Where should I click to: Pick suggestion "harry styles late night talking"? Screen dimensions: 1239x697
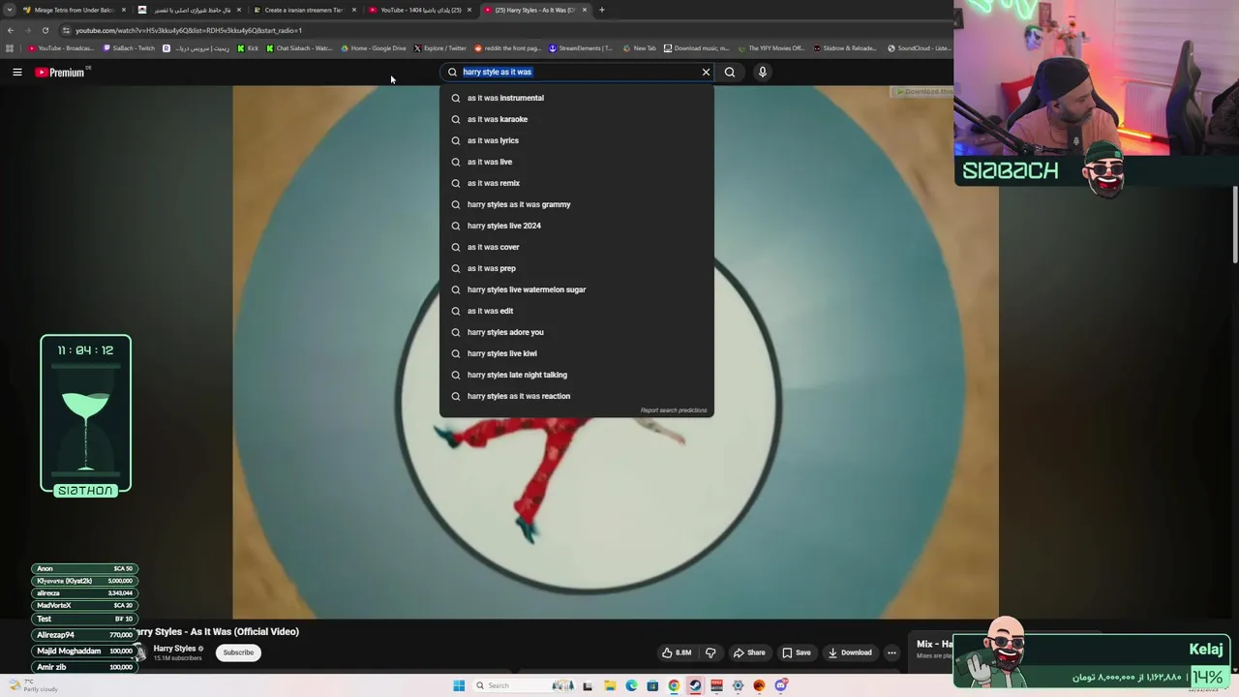point(576,375)
